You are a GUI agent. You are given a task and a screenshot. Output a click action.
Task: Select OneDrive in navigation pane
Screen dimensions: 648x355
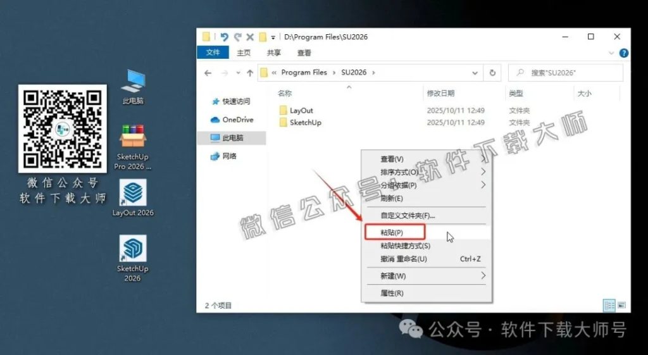[x=232, y=120]
